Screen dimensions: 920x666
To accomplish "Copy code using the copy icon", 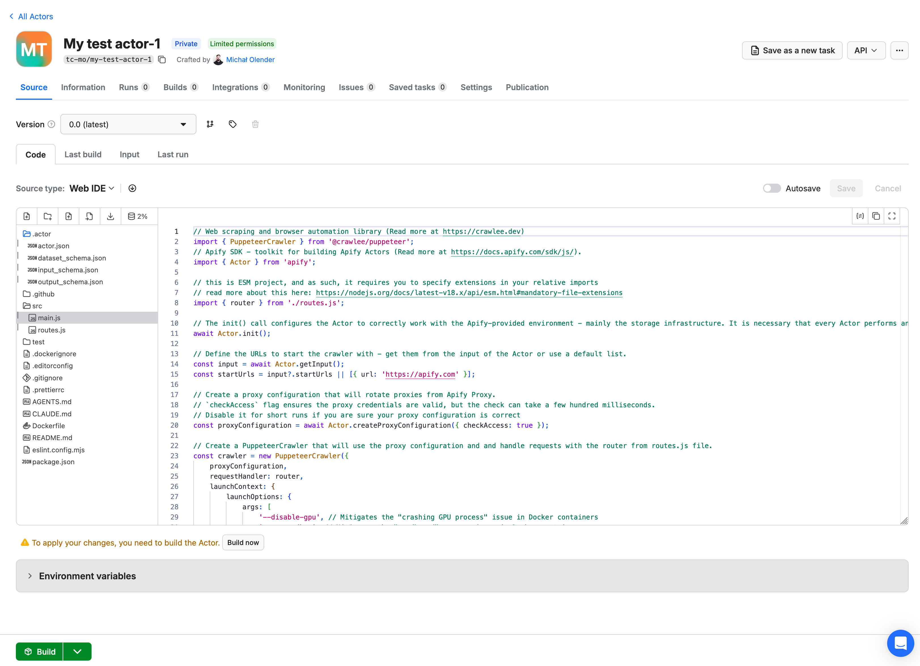I will point(876,216).
